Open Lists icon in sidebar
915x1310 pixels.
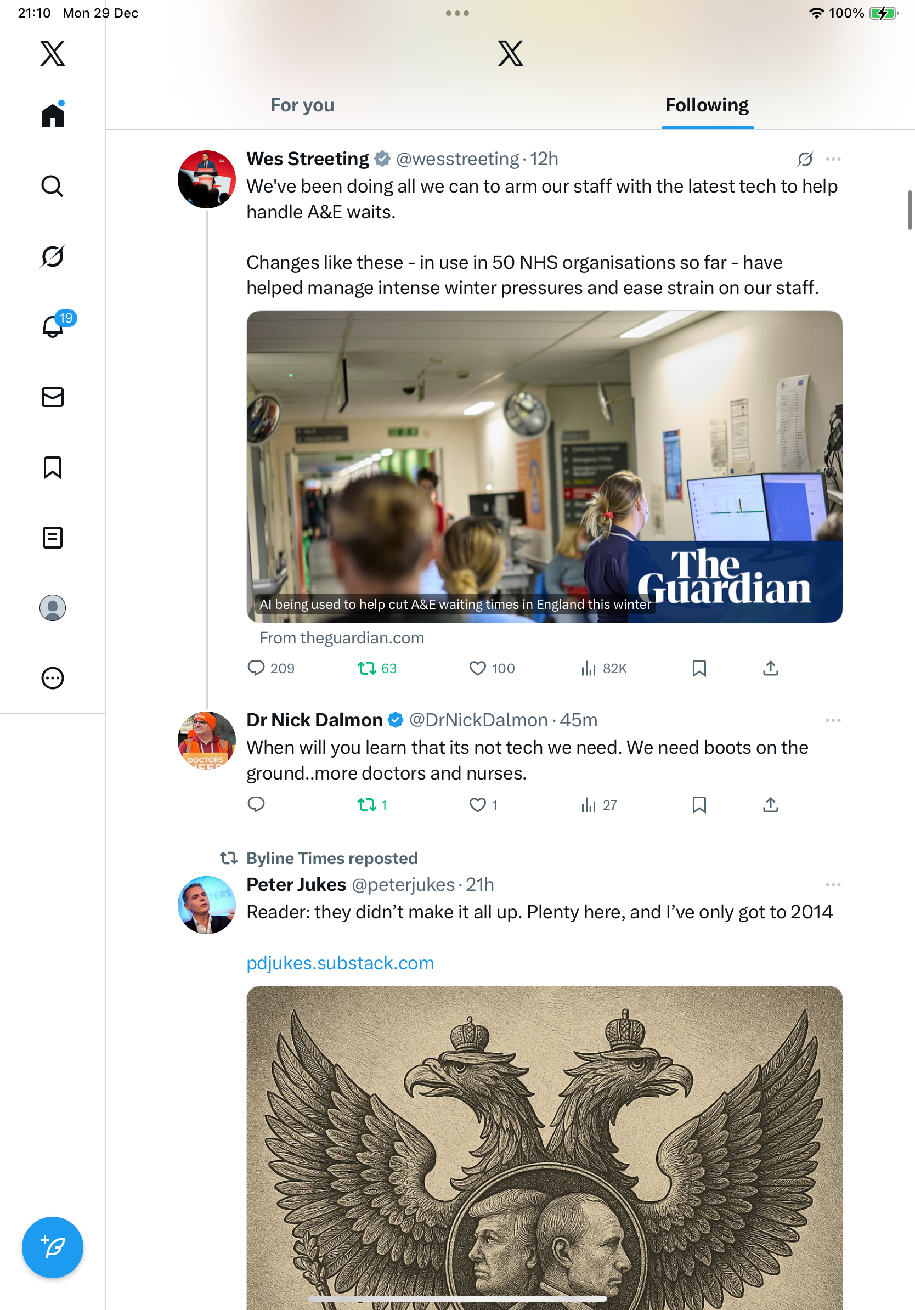click(53, 538)
